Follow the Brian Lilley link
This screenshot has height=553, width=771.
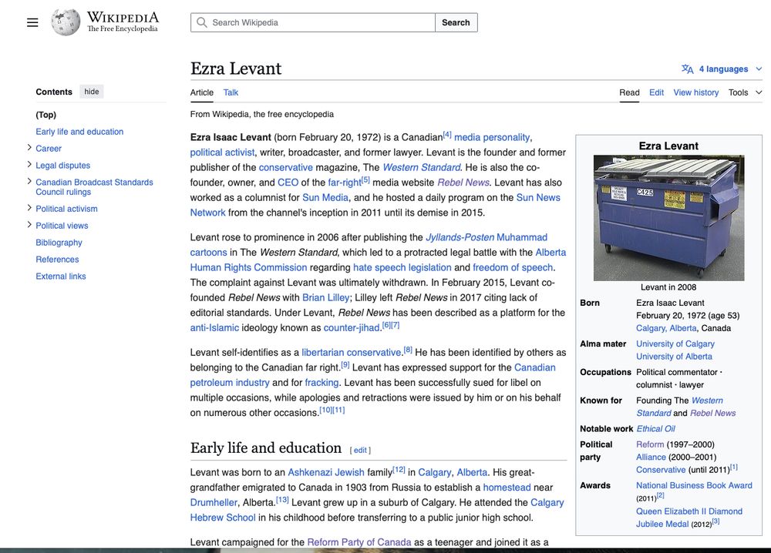pyautogui.click(x=325, y=297)
